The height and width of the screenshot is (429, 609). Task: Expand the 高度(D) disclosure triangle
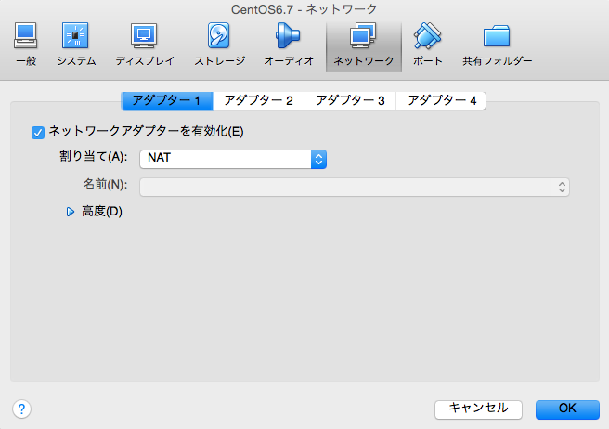pyautogui.click(x=70, y=212)
